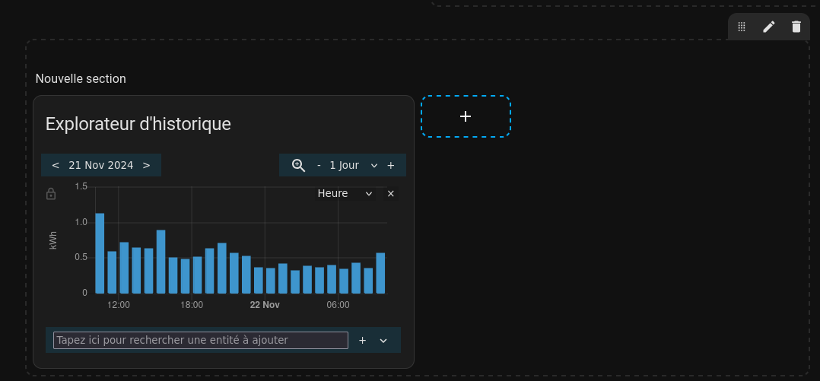Toggle the y-axis lock icon
The image size is (820, 381).
(51, 194)
